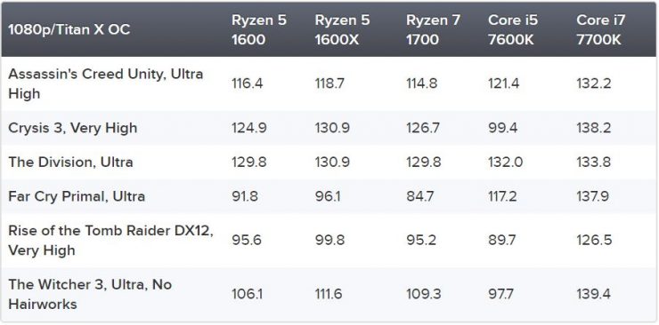Click the Core i7 7700K column header
Viewport: 659px width, 325px height.
600,29
